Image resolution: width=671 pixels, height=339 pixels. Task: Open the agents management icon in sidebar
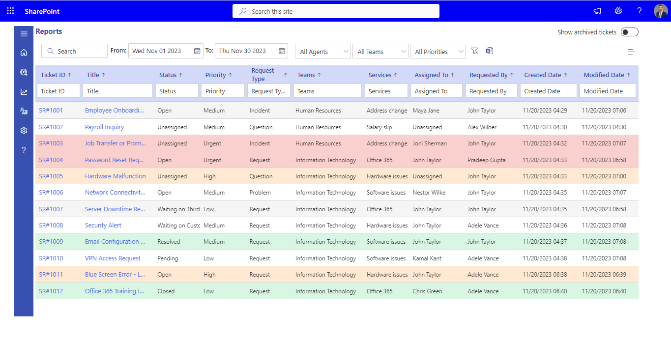tap(24, 111)
